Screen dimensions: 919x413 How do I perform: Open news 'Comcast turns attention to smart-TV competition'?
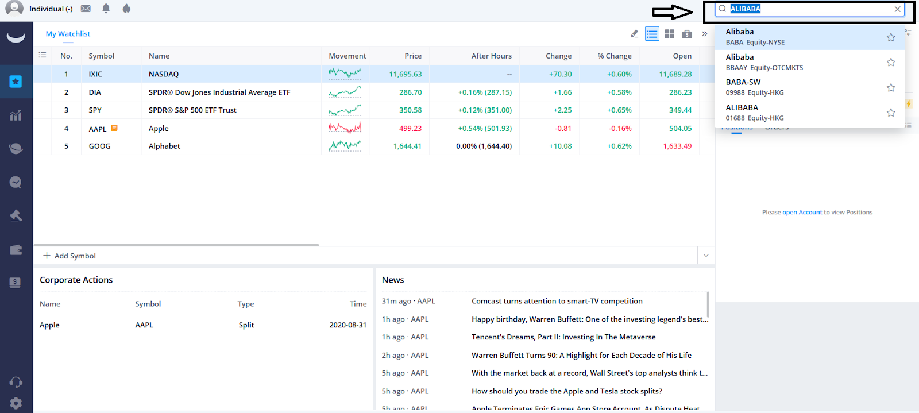point(557,301)
